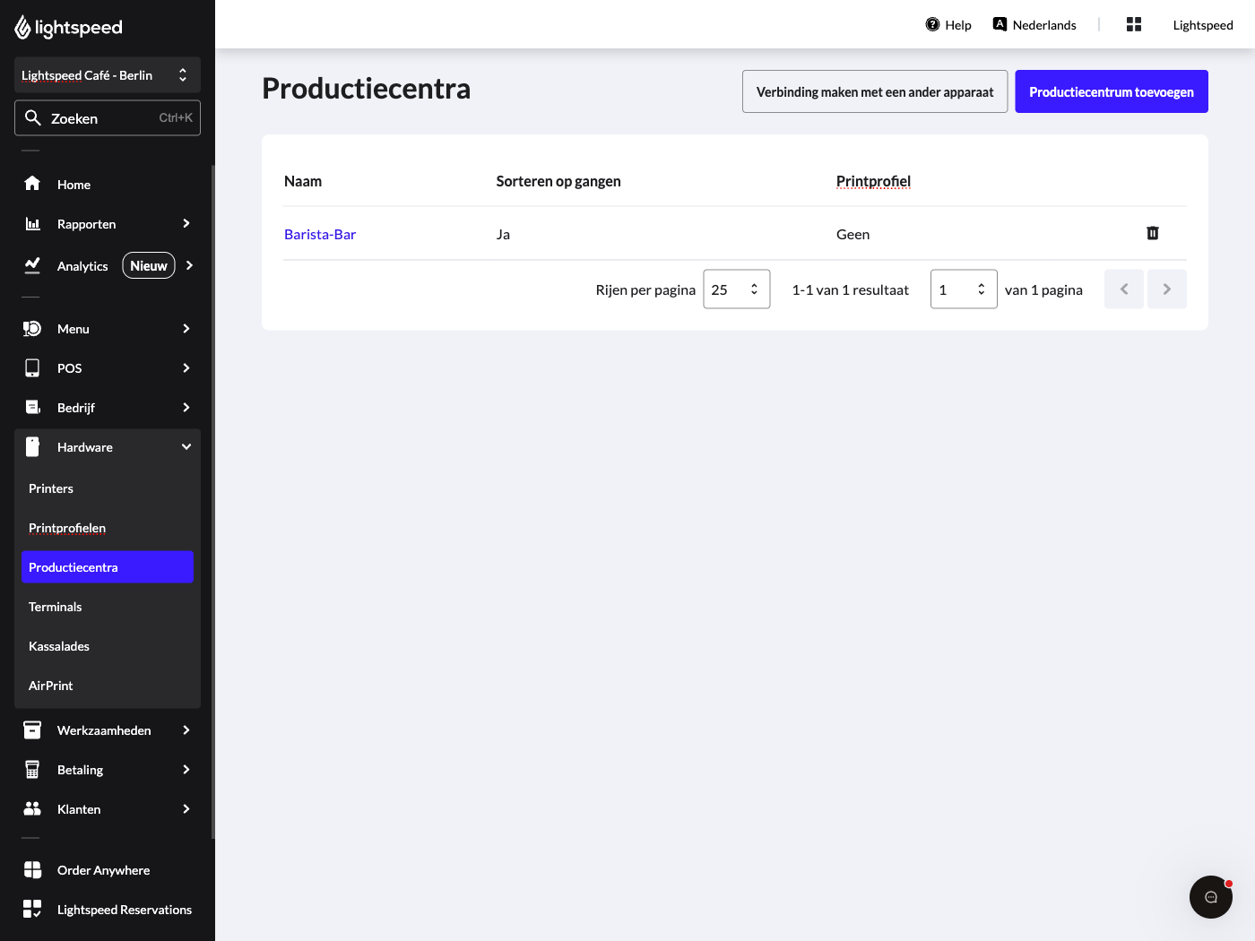Click the Hardware device icon
Screen dimensions: 1255x941
[32, 446]
